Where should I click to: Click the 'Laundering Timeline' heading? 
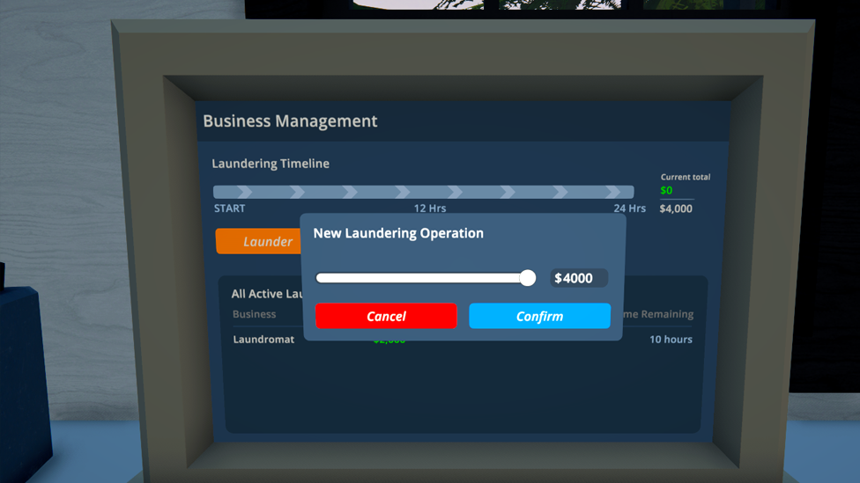pos(271,163)
